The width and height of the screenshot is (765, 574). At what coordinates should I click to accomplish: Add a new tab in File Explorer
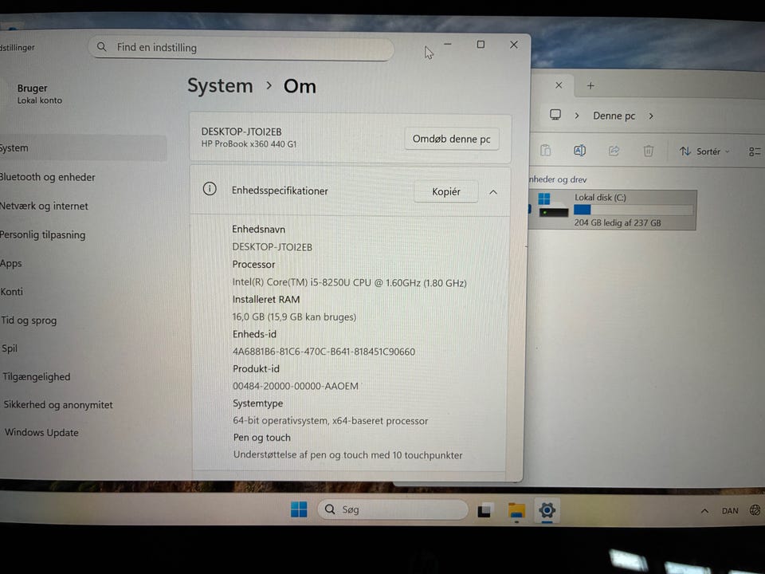590,85
